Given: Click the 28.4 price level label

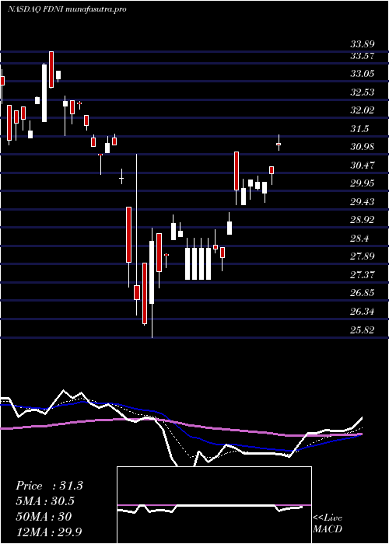Looking at the screenshot, I should click(x=359, y=239).
